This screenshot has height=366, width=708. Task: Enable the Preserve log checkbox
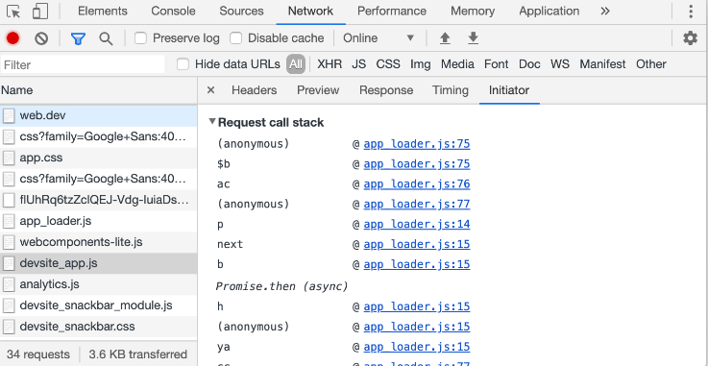click(141, 38)
